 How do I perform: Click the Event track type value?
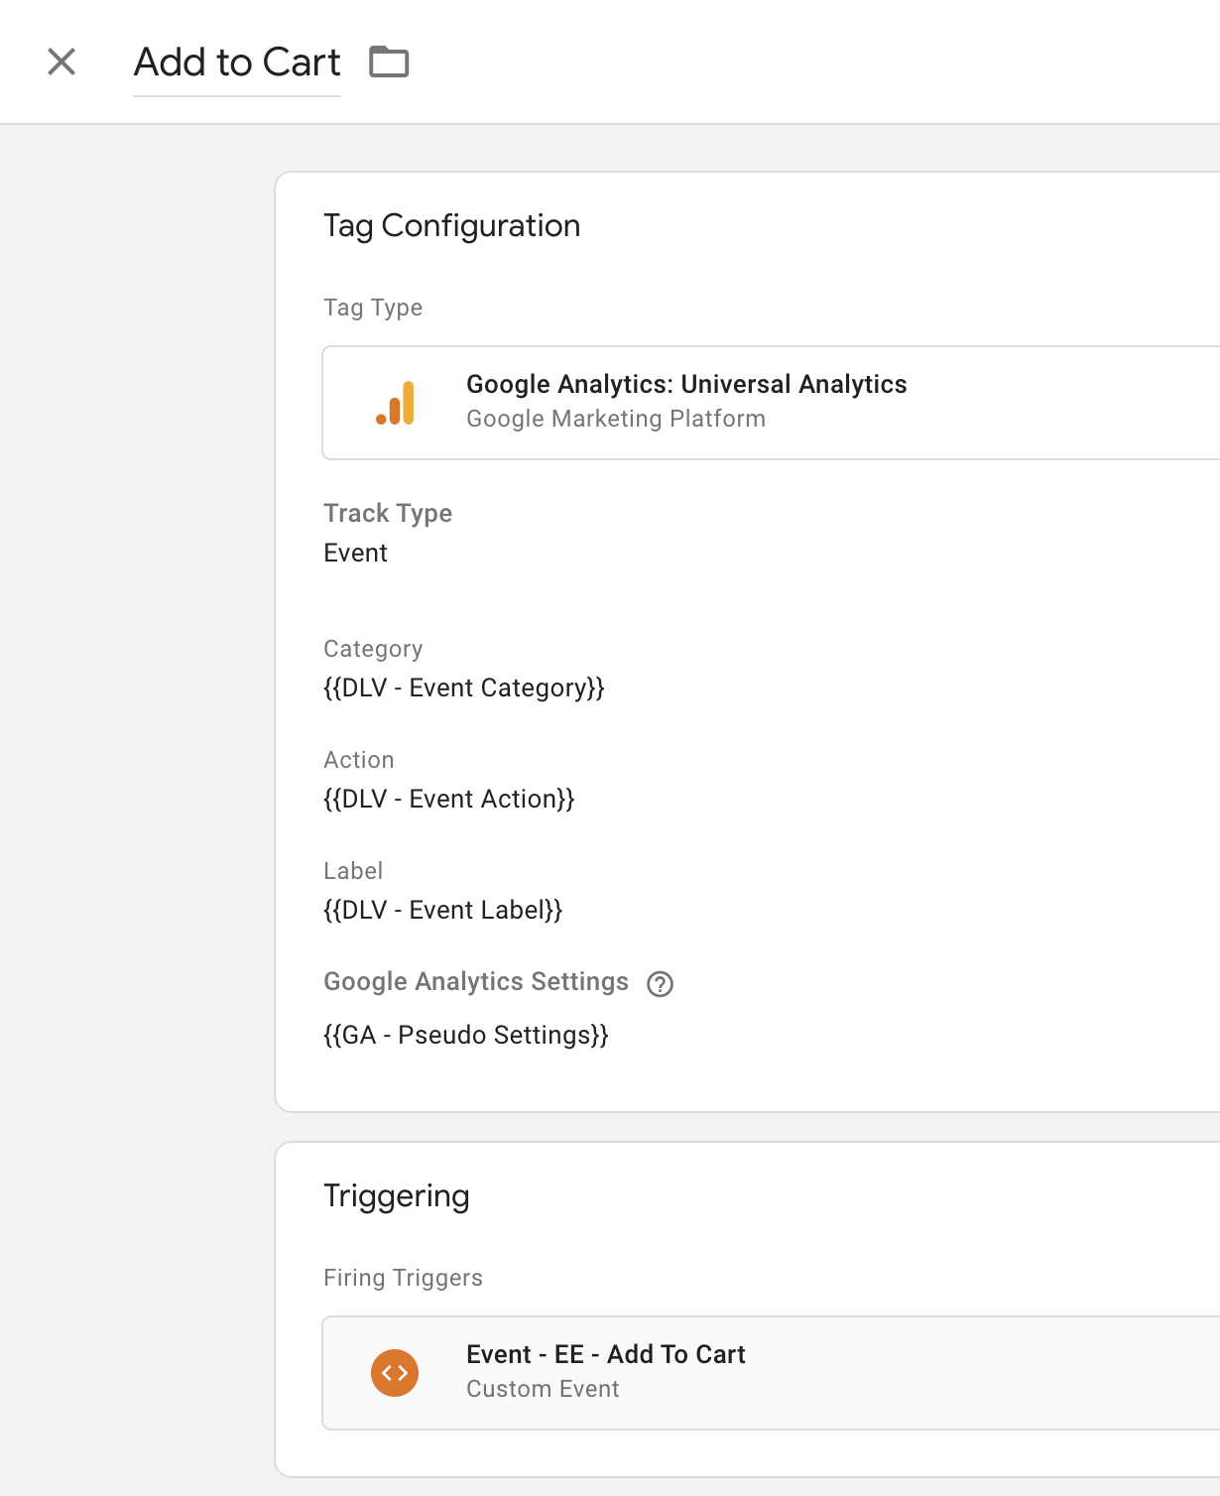(x=355, y=553)
